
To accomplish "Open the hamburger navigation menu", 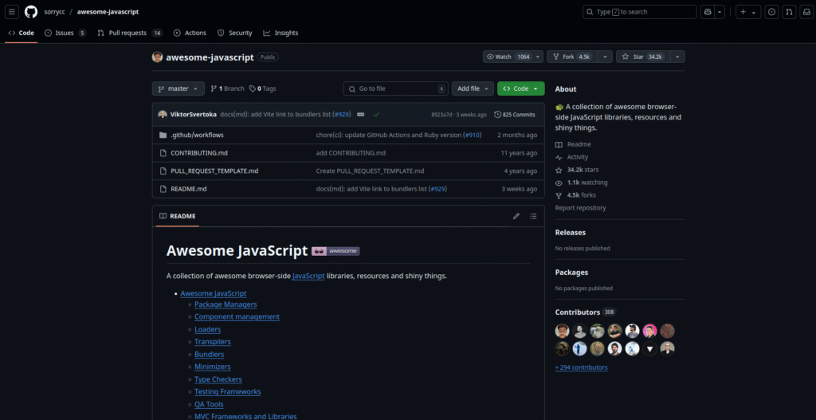I will 13,12.
